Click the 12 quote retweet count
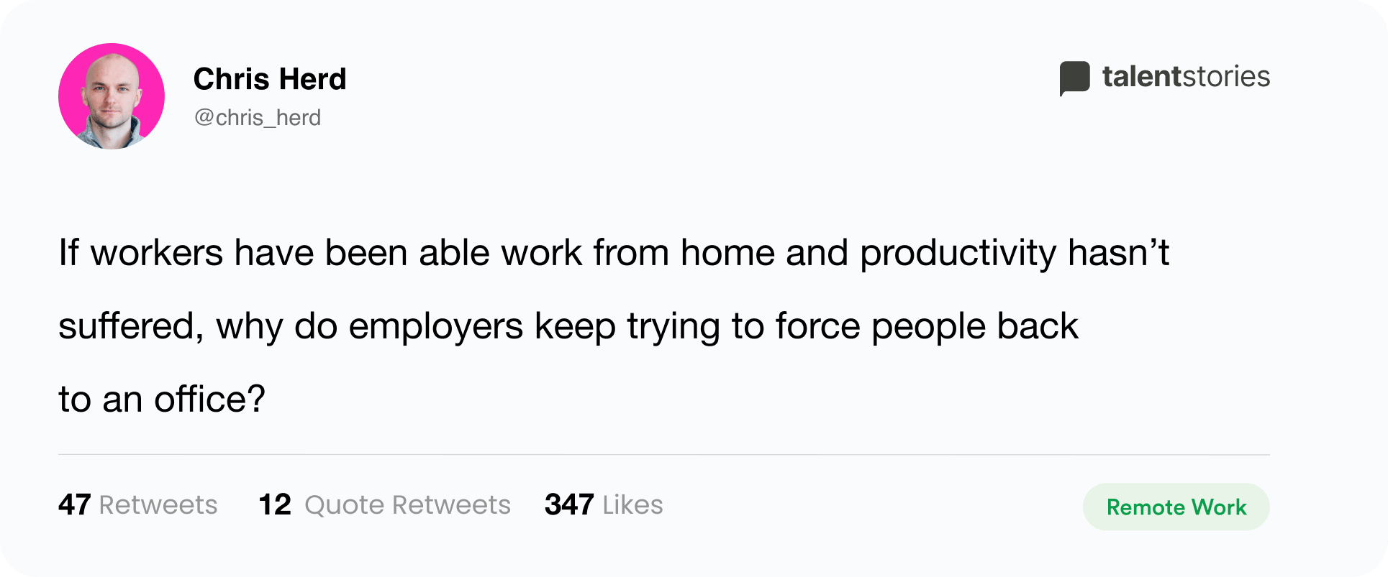The height and width of the screenshot is (577, 1388). tap(275, 504)
